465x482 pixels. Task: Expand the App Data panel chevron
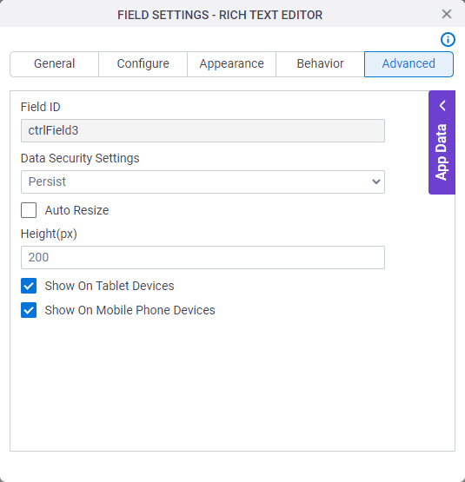coord(442,105)
